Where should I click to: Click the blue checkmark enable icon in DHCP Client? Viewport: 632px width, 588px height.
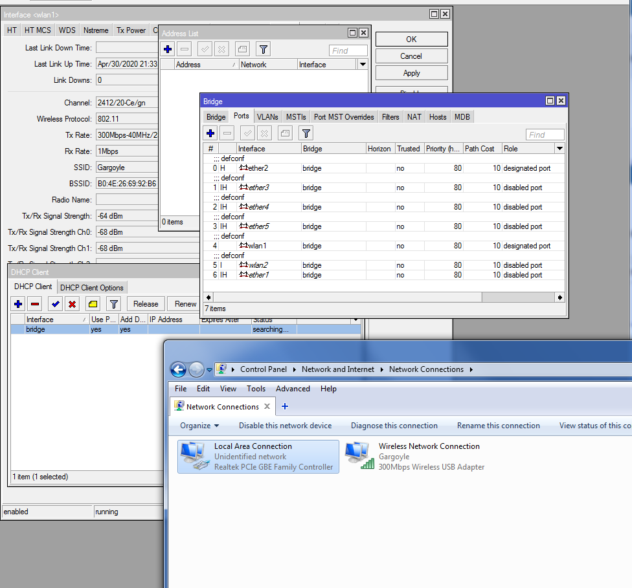point(55,304)
